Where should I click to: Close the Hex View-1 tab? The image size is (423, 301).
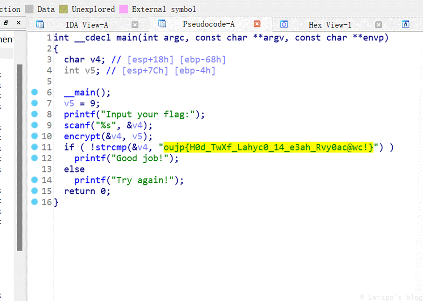tap(379, 25)
